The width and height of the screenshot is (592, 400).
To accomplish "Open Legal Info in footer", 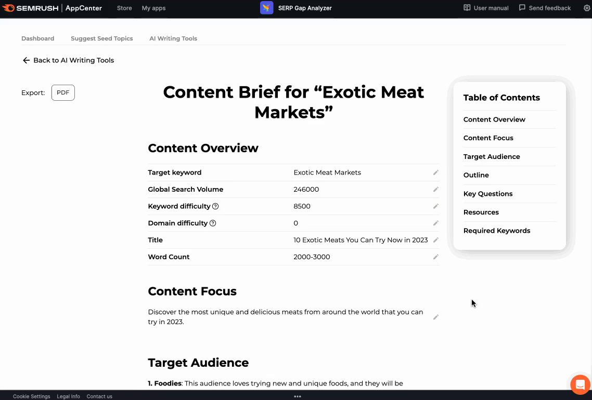I will click(x=68, y=396).
